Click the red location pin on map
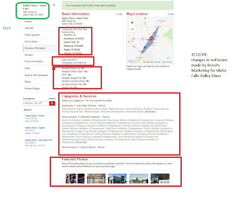The width and height of the screenshot is (239, 197). (x=151, y=38)
